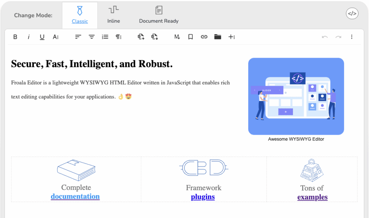This screenshot has width=369, height=218.
Task: Click the export to Word icon
Action: [x=154, y=37]
